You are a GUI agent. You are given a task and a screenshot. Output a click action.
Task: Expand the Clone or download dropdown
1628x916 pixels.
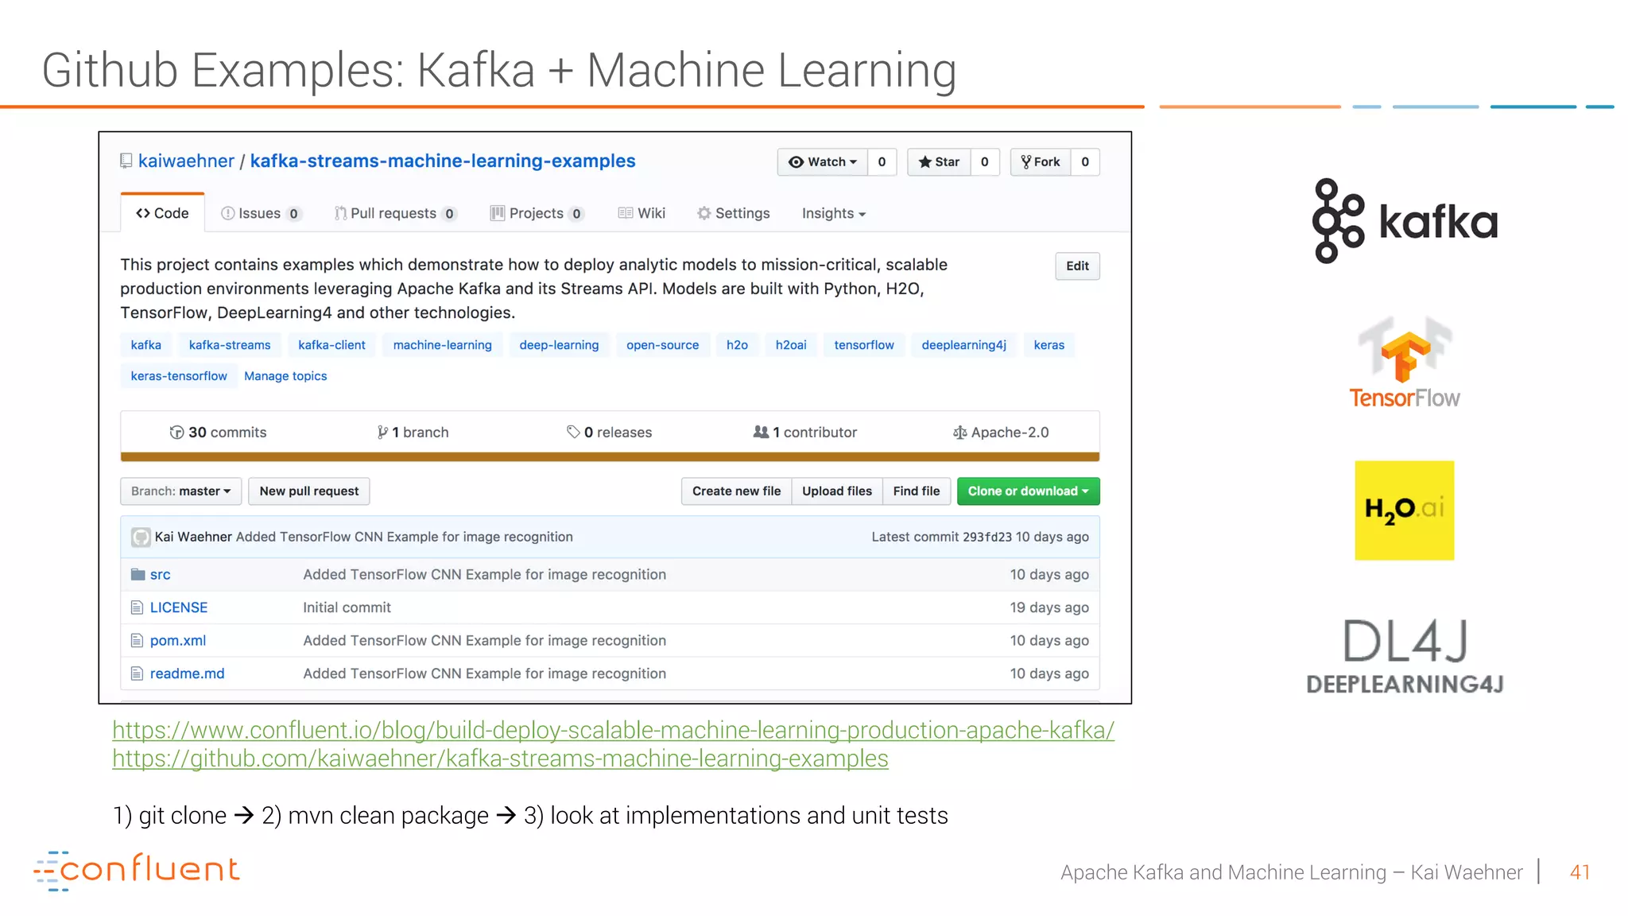pos(1029,491)
